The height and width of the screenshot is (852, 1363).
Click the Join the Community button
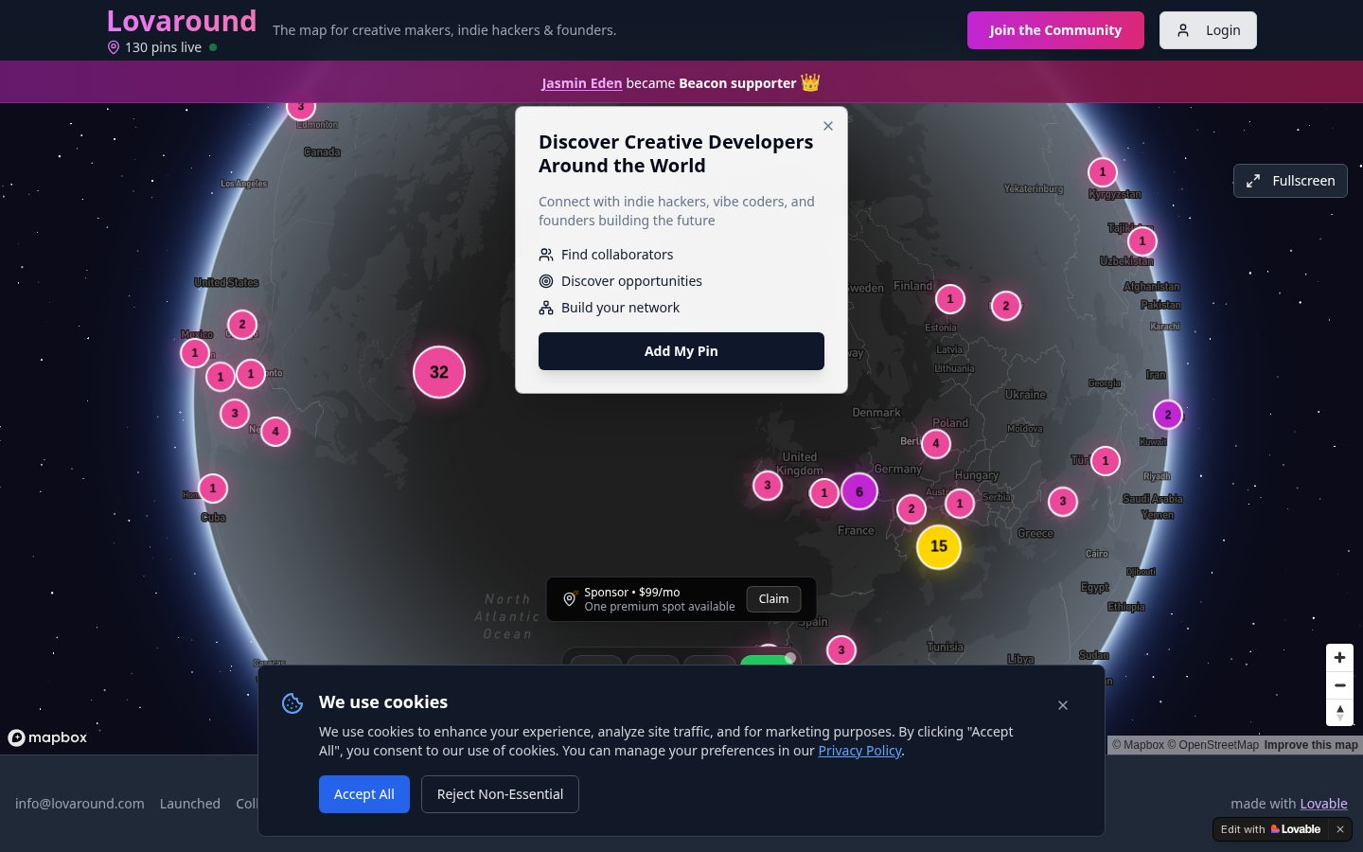pos(1055,30)
